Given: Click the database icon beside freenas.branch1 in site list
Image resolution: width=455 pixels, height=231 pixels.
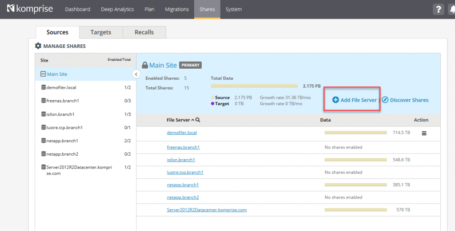Looking at the screenshot, I should (44, 101).
